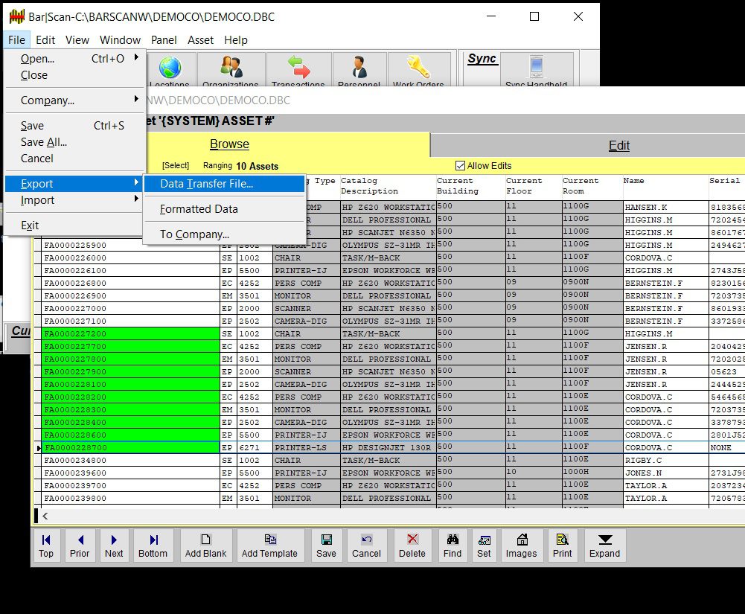Click the Set button
Image resolution: width=745 pixels, height=614 pixels.
click(485, 546)
